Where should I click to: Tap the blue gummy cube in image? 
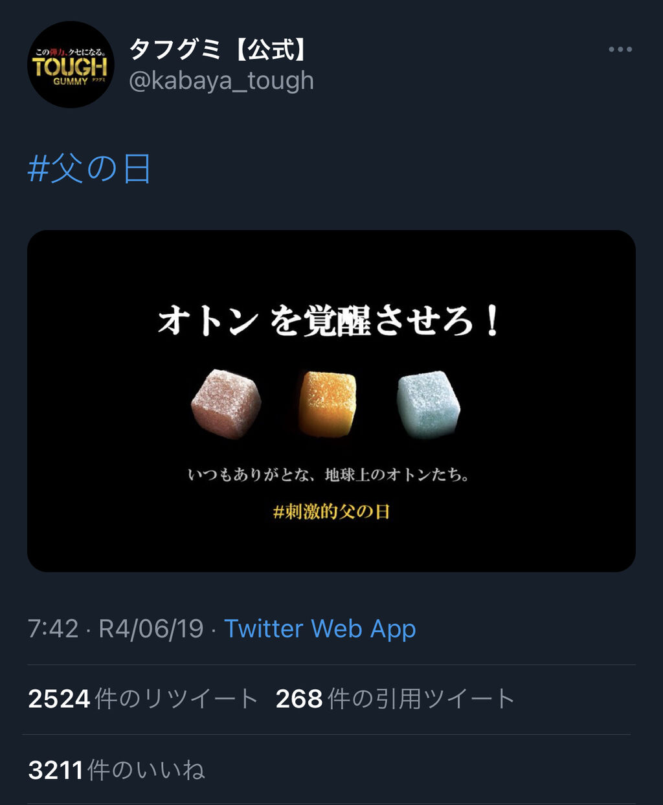coord(428,404)
